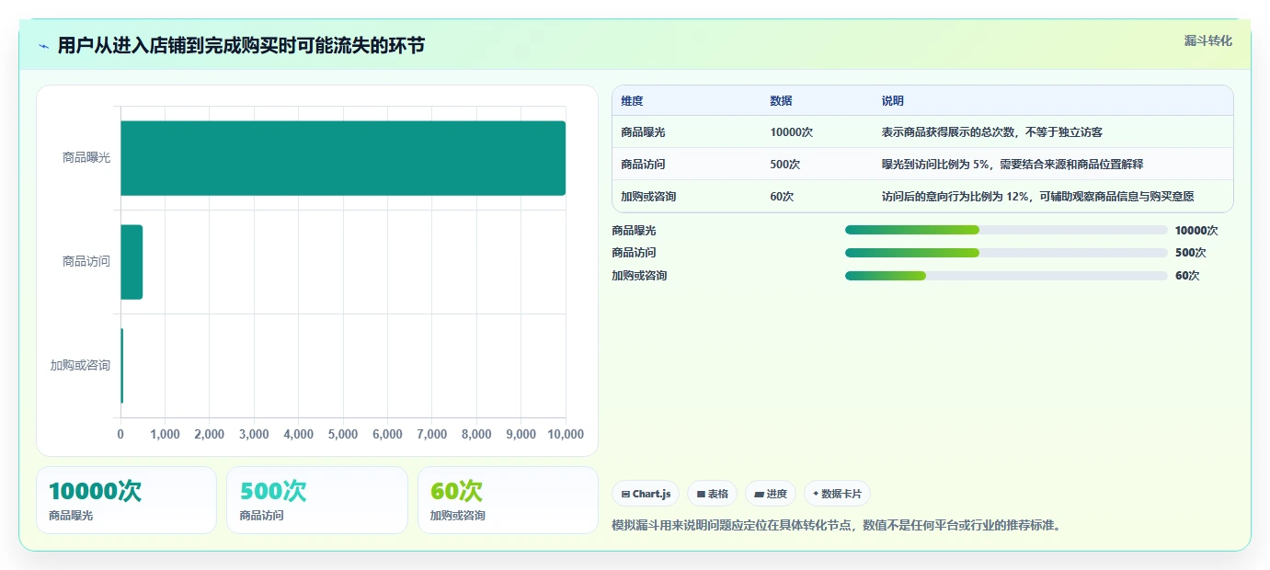Click the 商品曝光 progress bar
This screenshot has height=570, width=1270.
coord(1006,230)
